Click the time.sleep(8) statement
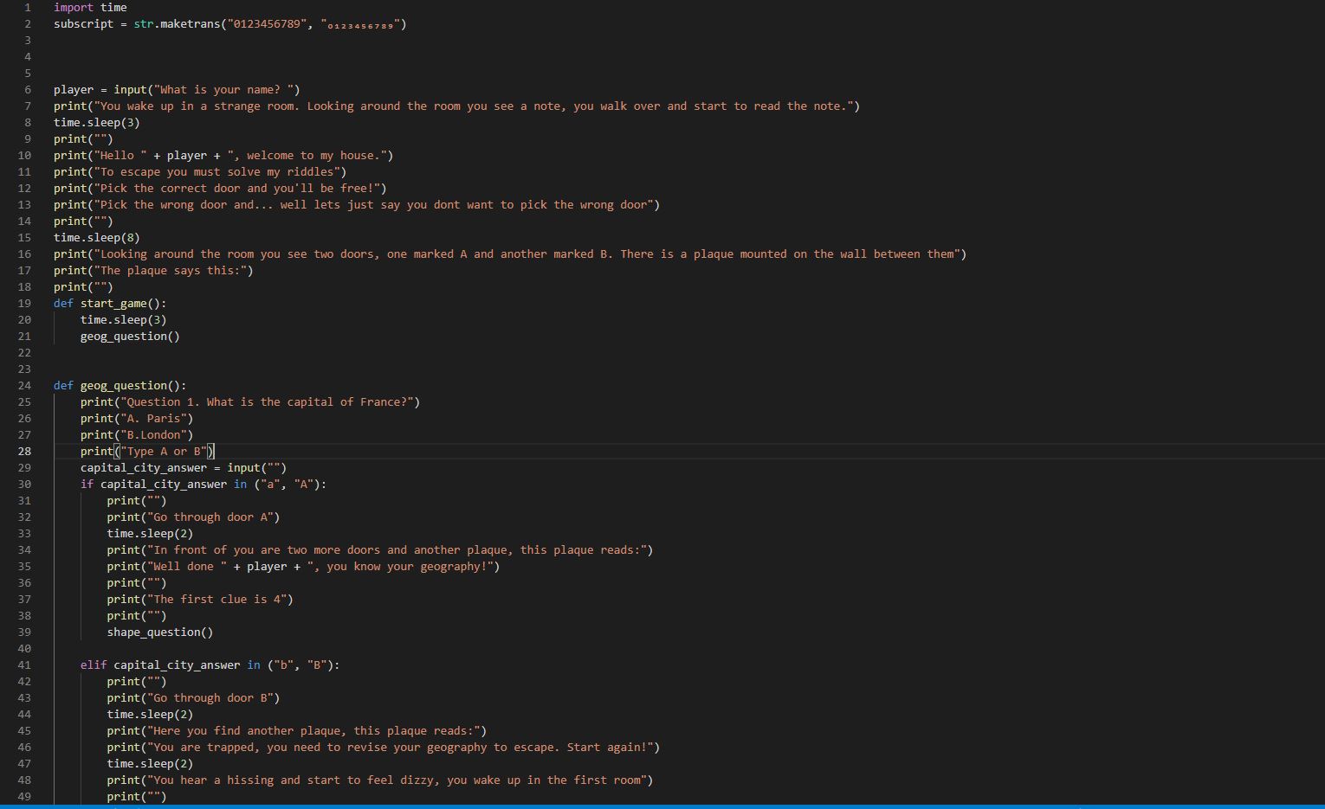This screenshot has height=809, width=1325. 97,238
